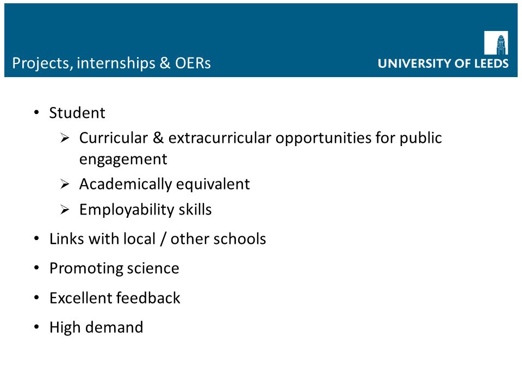
Task: Click the bullet dot before Excellent feedback
Action: coord(36,297)
